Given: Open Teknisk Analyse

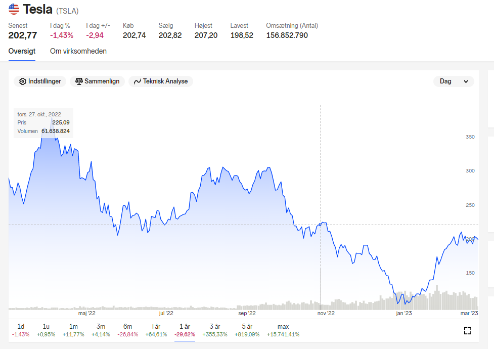Looking at the screenshot, I should [x=161, y=81].
